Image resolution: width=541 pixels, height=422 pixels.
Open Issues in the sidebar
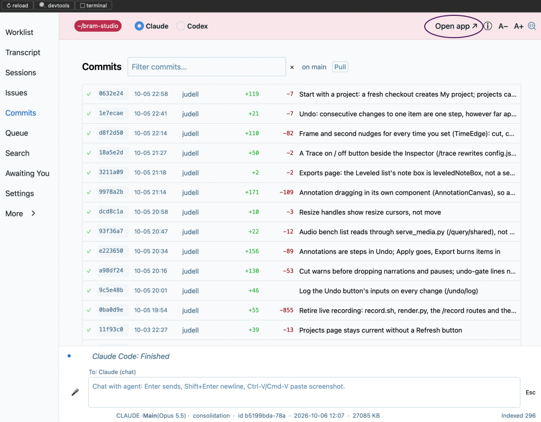tap(16, 93)
